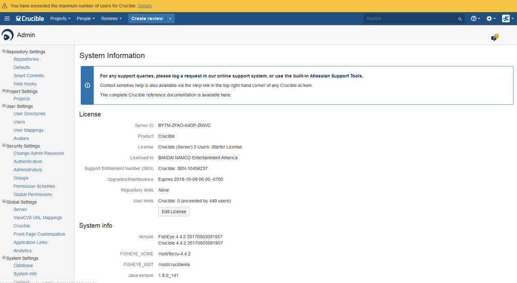Viewport: 517px width, 283px height.
Task: Open the documentation 'here' link
Action: click(226, 95)
